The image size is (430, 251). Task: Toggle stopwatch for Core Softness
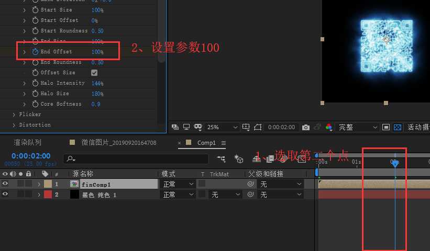(x=35, y=104)
